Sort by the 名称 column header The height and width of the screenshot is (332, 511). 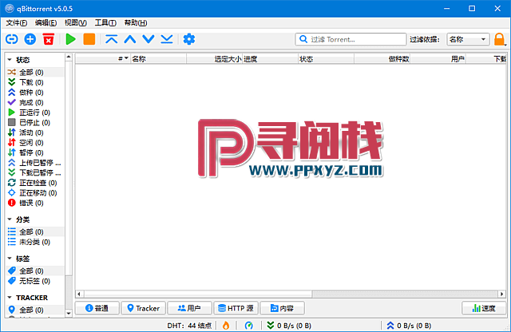(158, 59)
